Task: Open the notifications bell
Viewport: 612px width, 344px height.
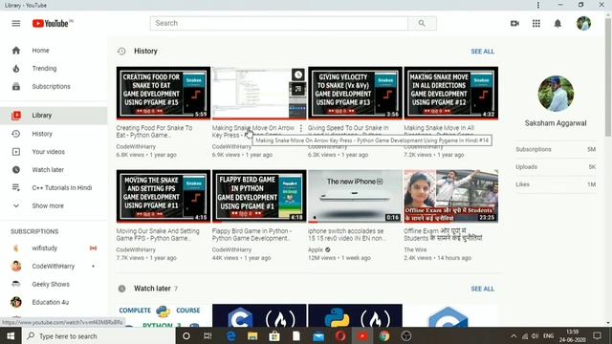Action: coord(557,23)
